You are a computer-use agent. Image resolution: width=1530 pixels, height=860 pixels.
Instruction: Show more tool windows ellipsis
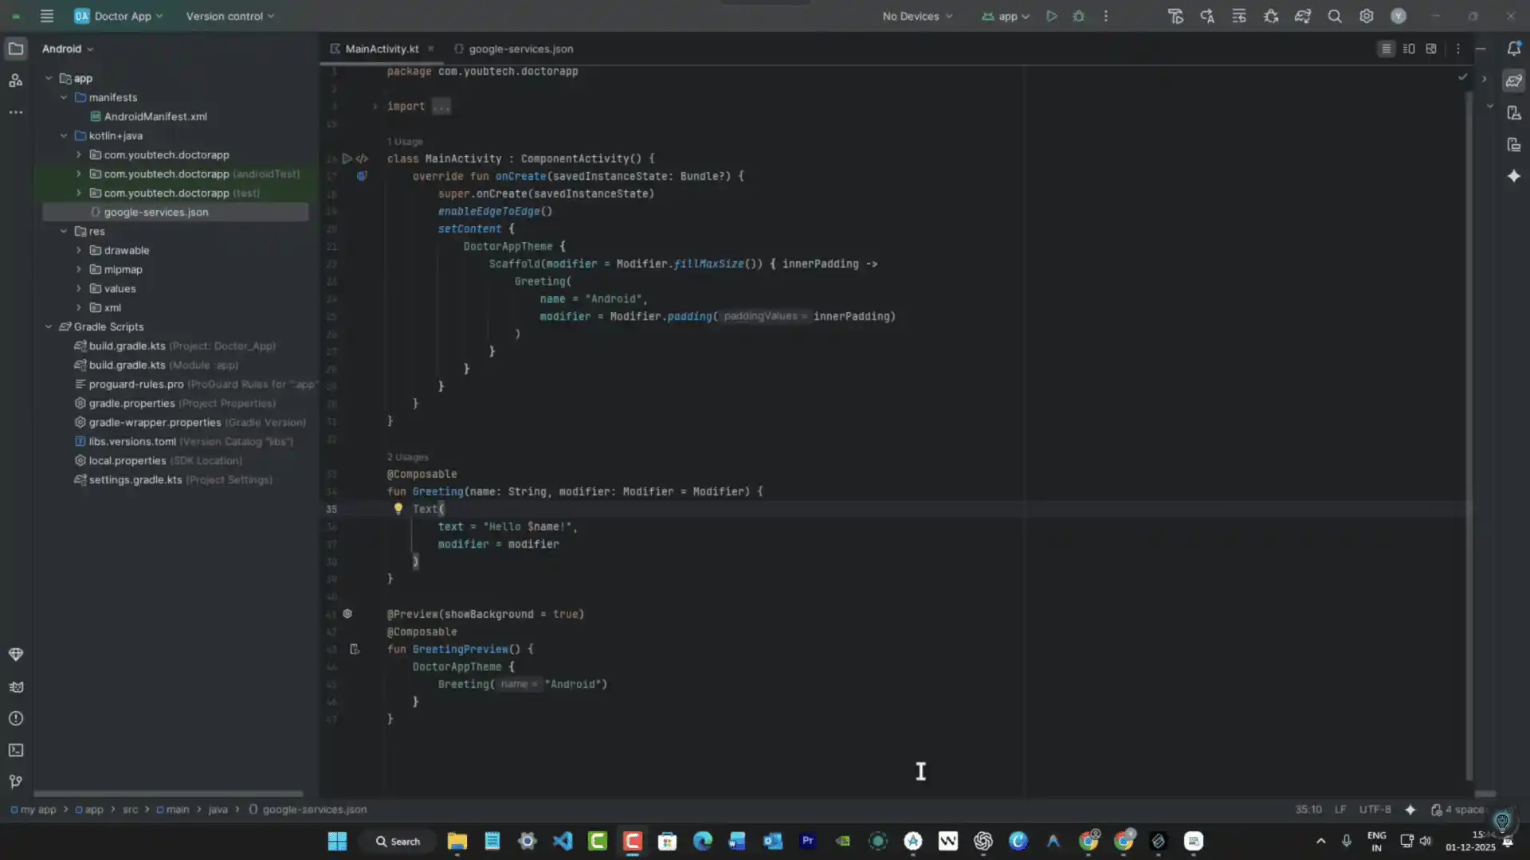click(x=16, y=112)
